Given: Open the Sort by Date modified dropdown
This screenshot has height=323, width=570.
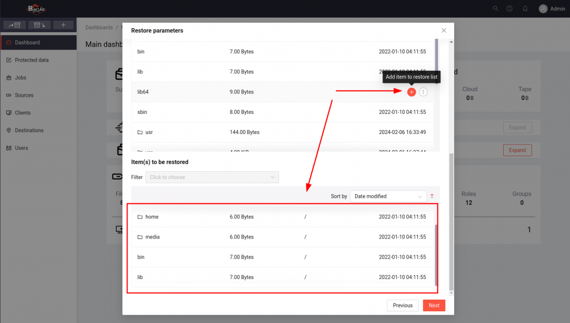Looking at the screenshot, I should tap(388, 196).
